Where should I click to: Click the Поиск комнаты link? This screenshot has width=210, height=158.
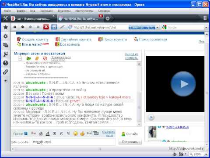tap(115, 39)
